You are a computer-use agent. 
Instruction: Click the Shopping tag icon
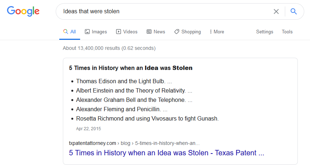tap(177, 32)
